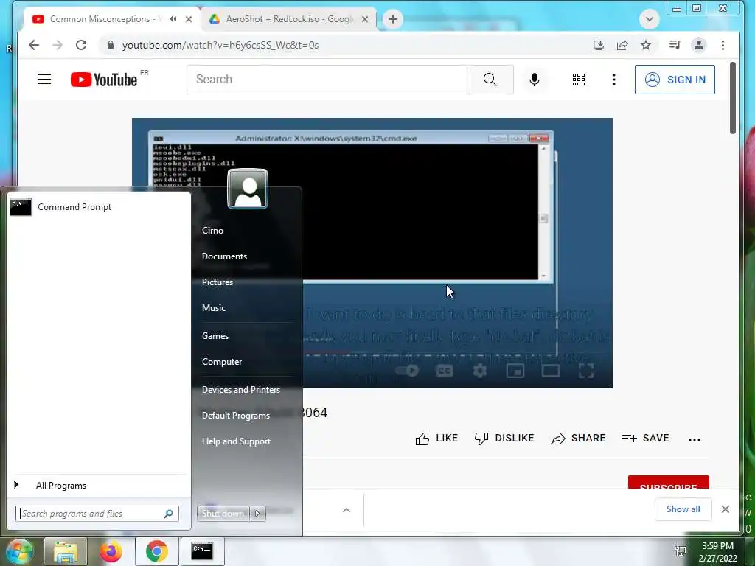Toggle video autoplay switch
The image size is (755, 566).
pos(407,371)
